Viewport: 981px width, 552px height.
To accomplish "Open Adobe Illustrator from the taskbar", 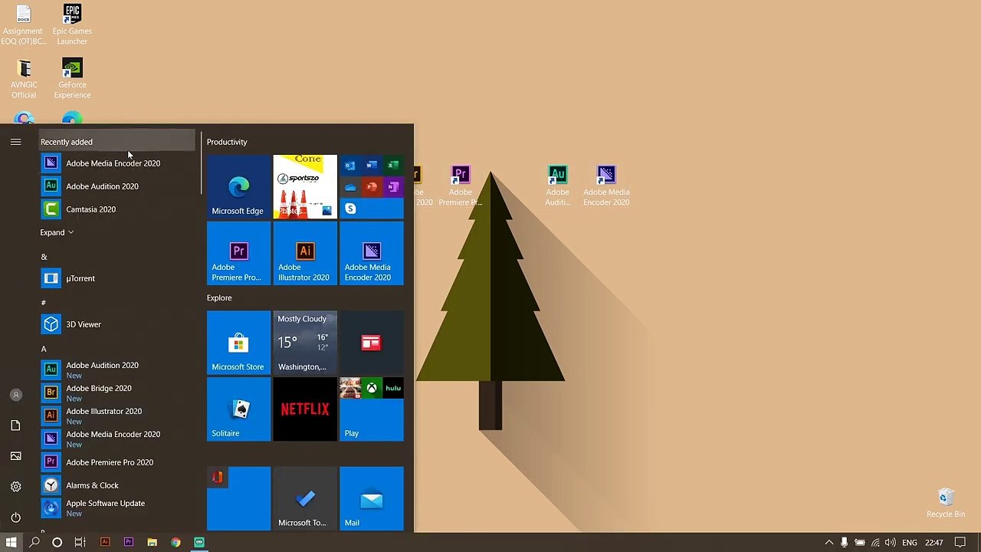I will tap(105, 542).
